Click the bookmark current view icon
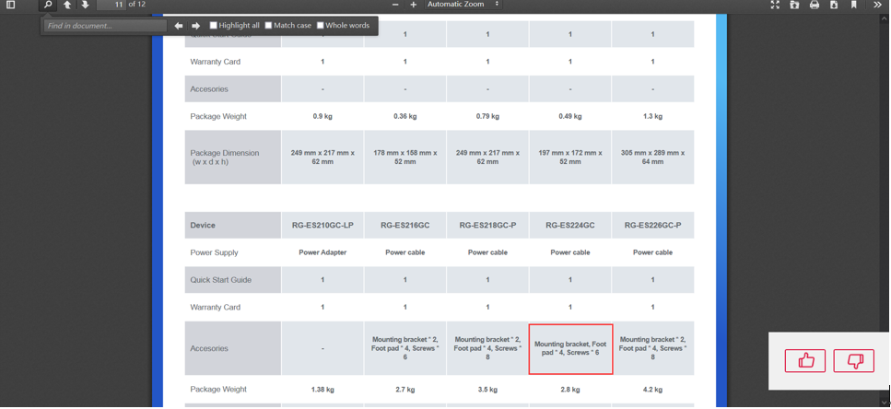 [x=854, y=5]
